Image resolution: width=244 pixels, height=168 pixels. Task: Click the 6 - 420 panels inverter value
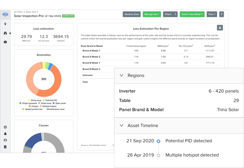click(224, 91)
